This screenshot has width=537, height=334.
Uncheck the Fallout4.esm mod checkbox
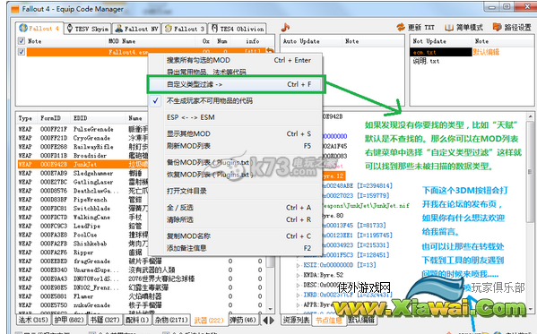coord(22,52)
